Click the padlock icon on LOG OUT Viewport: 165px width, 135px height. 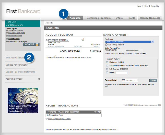(x=37, y=44)
